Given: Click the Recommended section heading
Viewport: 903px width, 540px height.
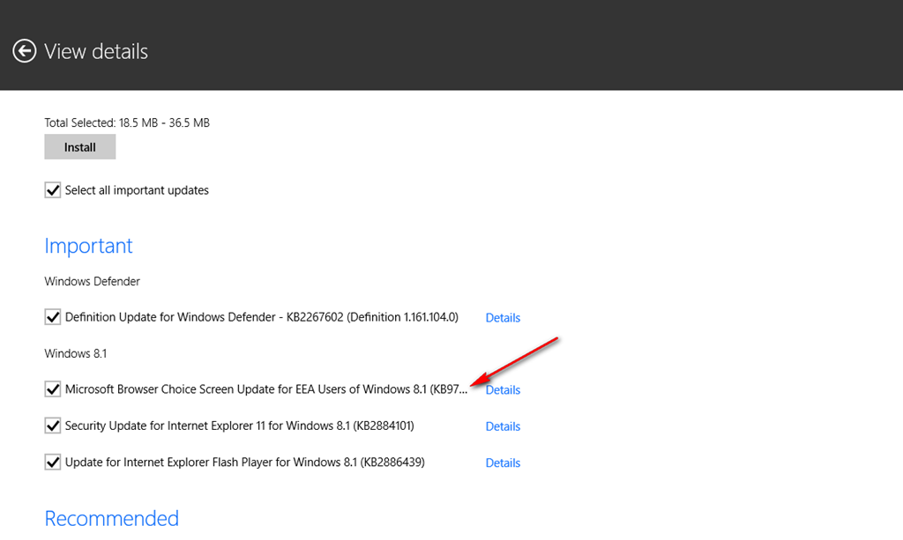Looking at the screenshot, I should (111, 518).
